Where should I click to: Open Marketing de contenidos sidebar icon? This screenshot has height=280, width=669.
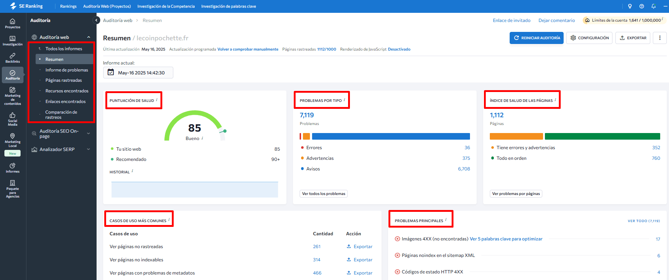point(12,96)
